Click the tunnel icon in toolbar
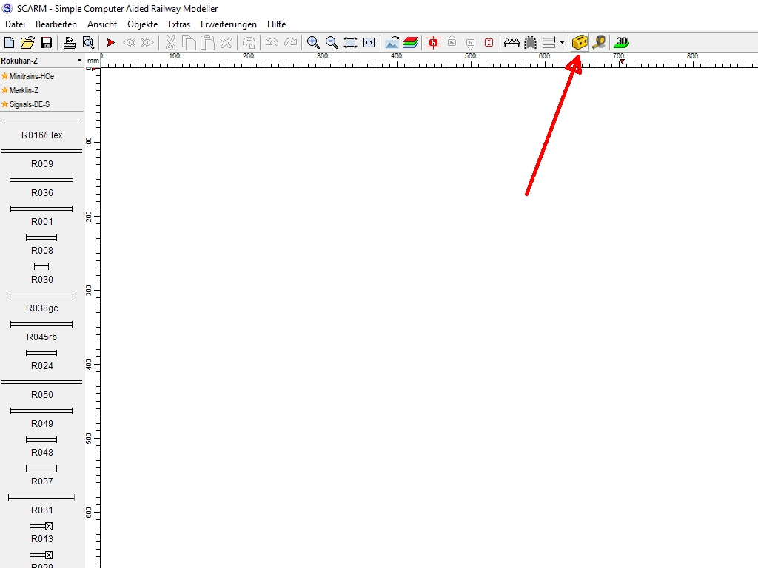Viewport: 758px width, 568px height. click(530, 42)
